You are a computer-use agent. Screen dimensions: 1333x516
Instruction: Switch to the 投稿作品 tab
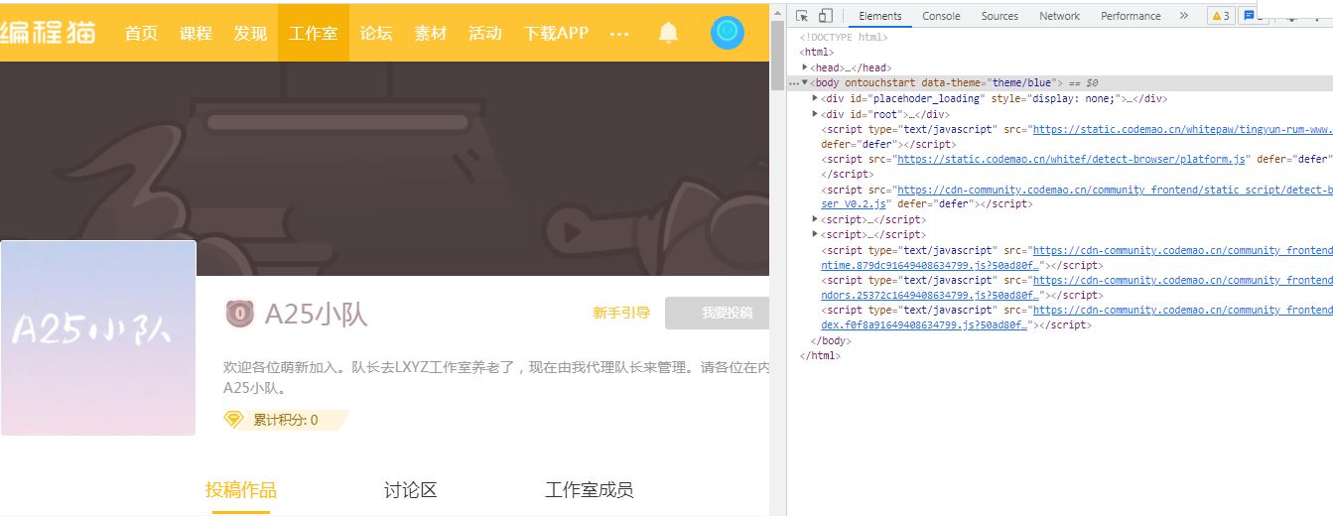241,490
